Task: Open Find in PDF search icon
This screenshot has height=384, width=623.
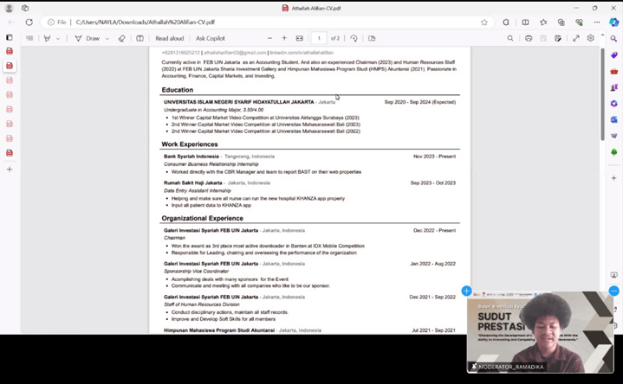Action: [x=510, y=38]
